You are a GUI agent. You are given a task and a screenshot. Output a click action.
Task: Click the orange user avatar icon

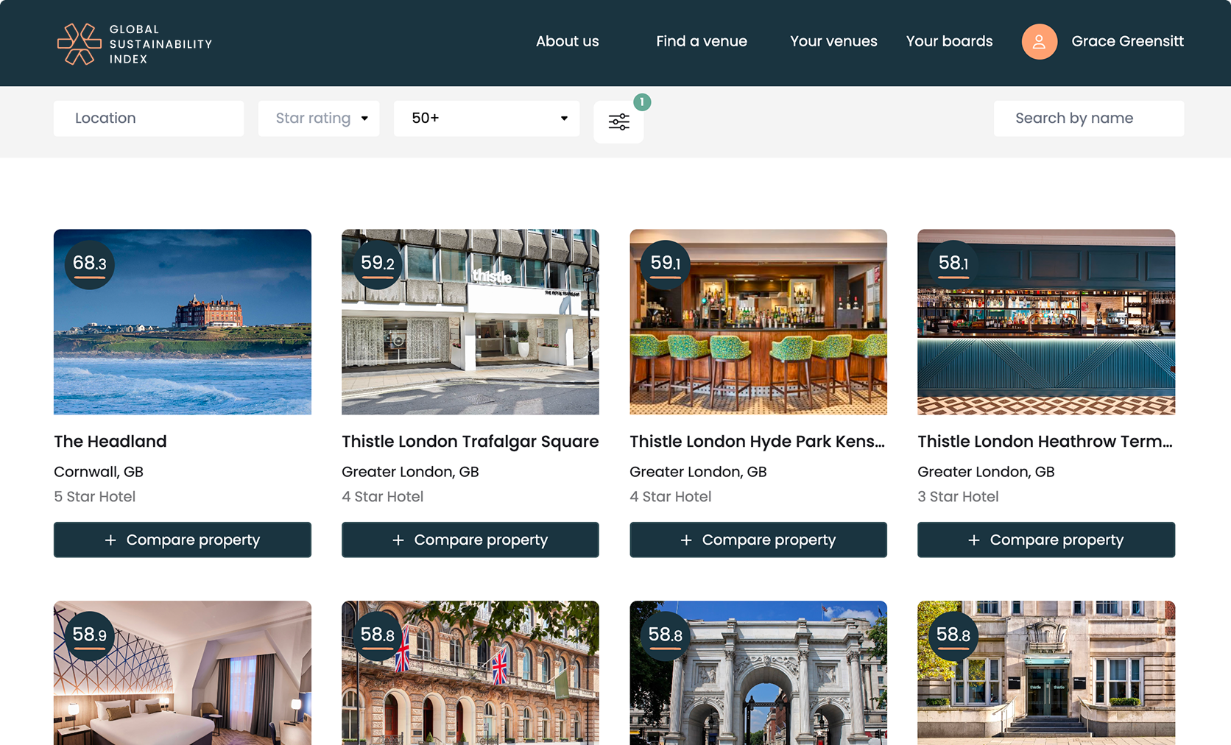click(x=1039, y=42)
